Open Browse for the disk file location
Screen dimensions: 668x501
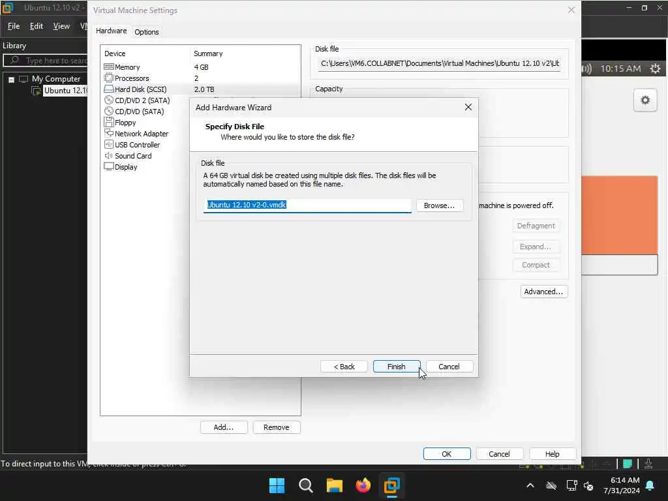439,205
